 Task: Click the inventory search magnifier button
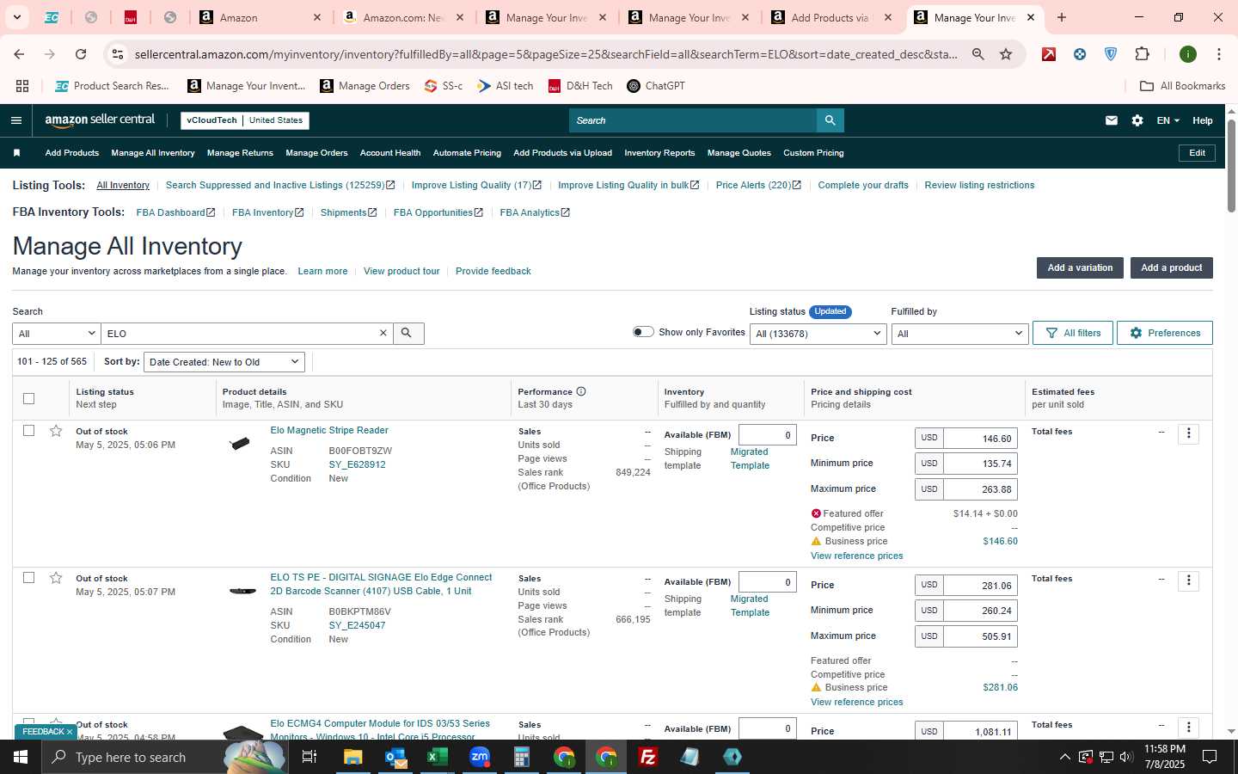408,333
